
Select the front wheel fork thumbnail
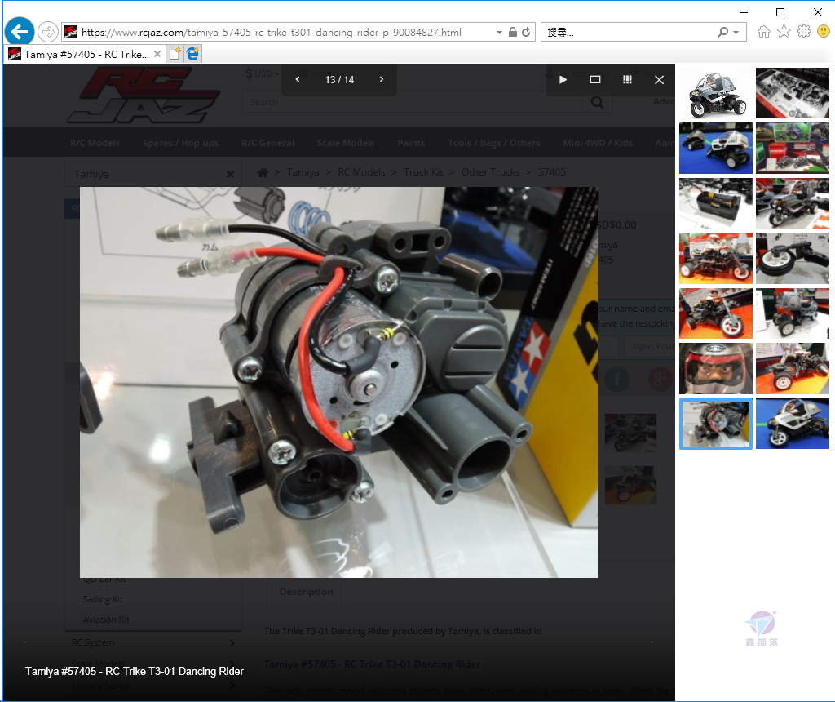(793, 258)
